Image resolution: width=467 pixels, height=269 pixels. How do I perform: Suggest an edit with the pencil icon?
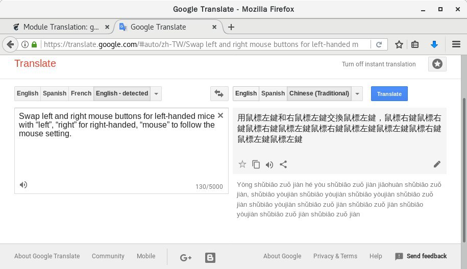point(437,164)
